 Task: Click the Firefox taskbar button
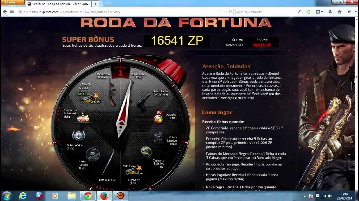[104, 196]
